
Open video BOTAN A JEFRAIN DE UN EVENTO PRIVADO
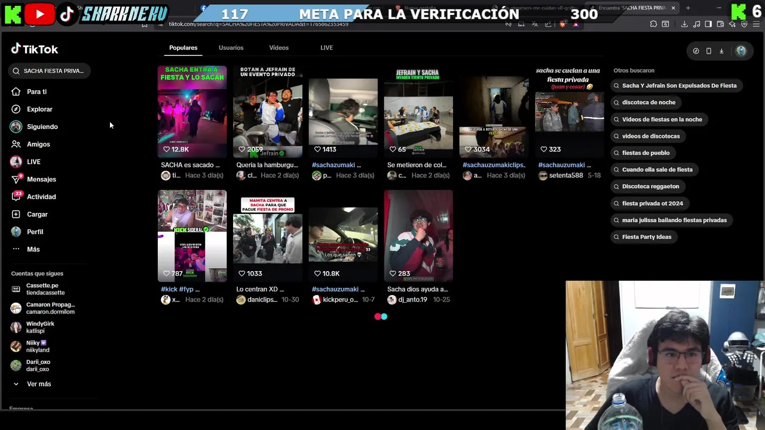(x=267, y=112)
